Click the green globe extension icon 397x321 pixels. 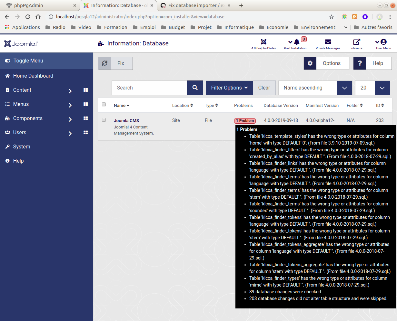(x=344, y=17)
